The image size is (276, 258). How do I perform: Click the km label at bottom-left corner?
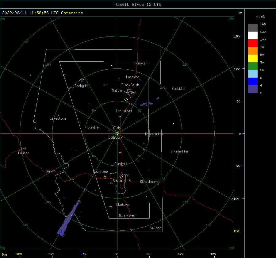point(5,255)
